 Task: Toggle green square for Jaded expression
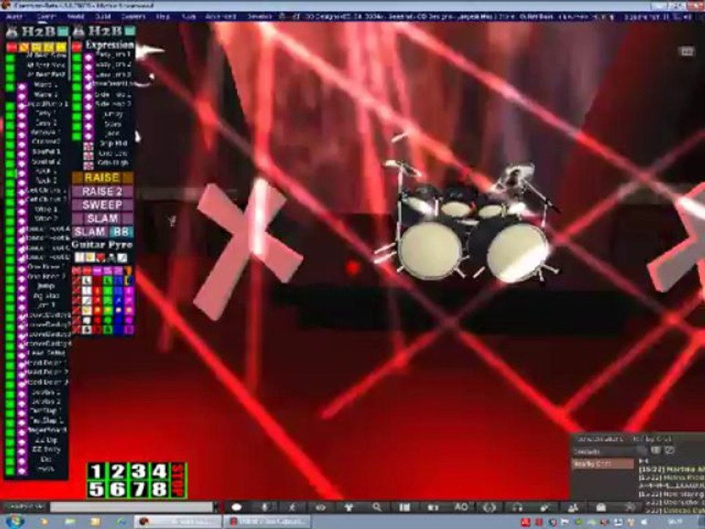pos(76,135)
